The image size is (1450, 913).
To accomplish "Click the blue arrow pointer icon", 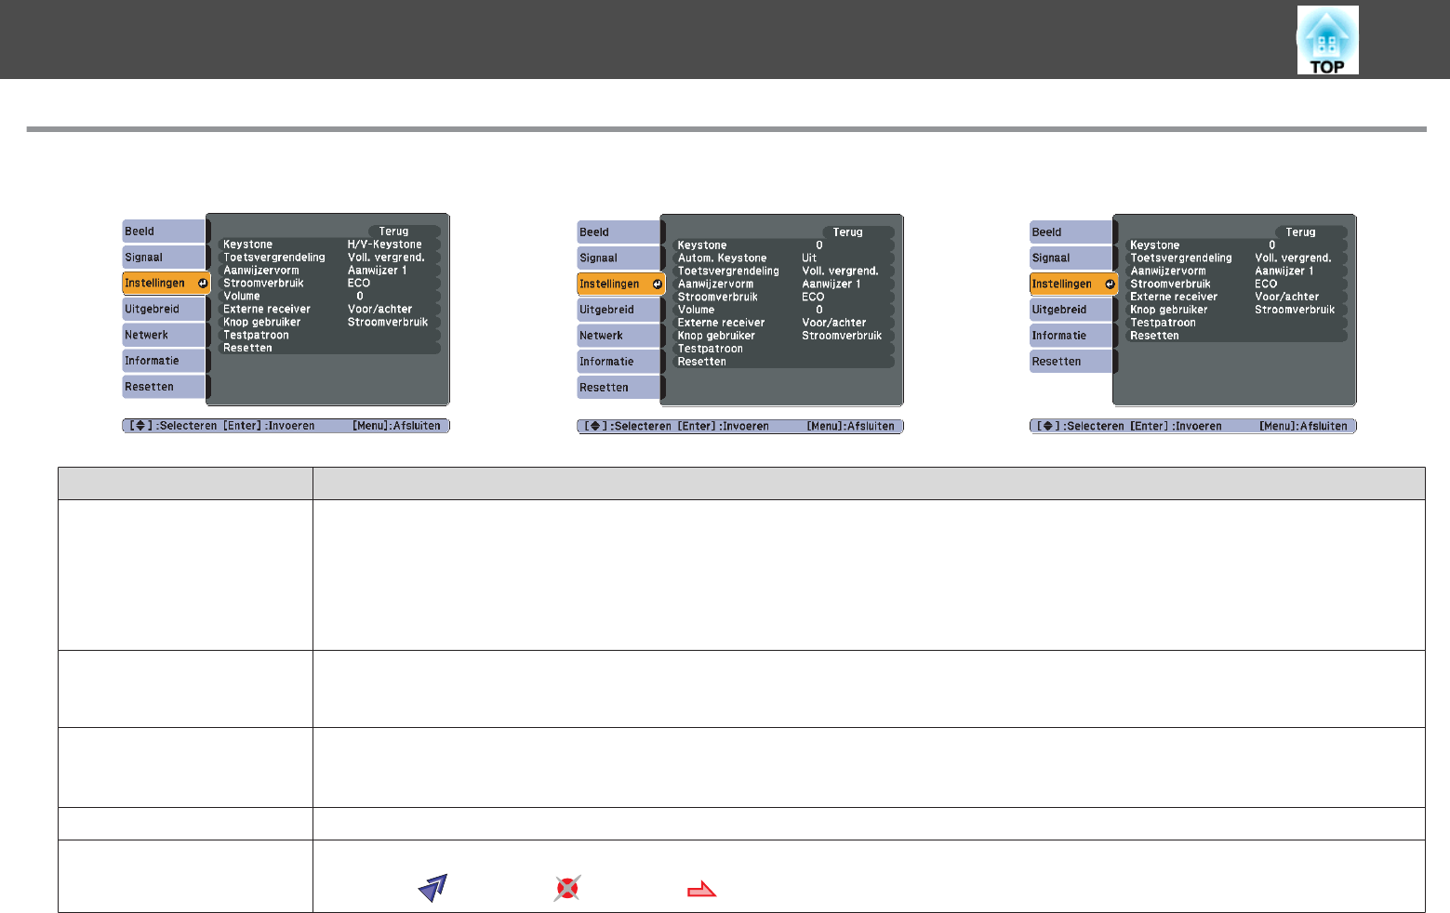I will point(433,888).
